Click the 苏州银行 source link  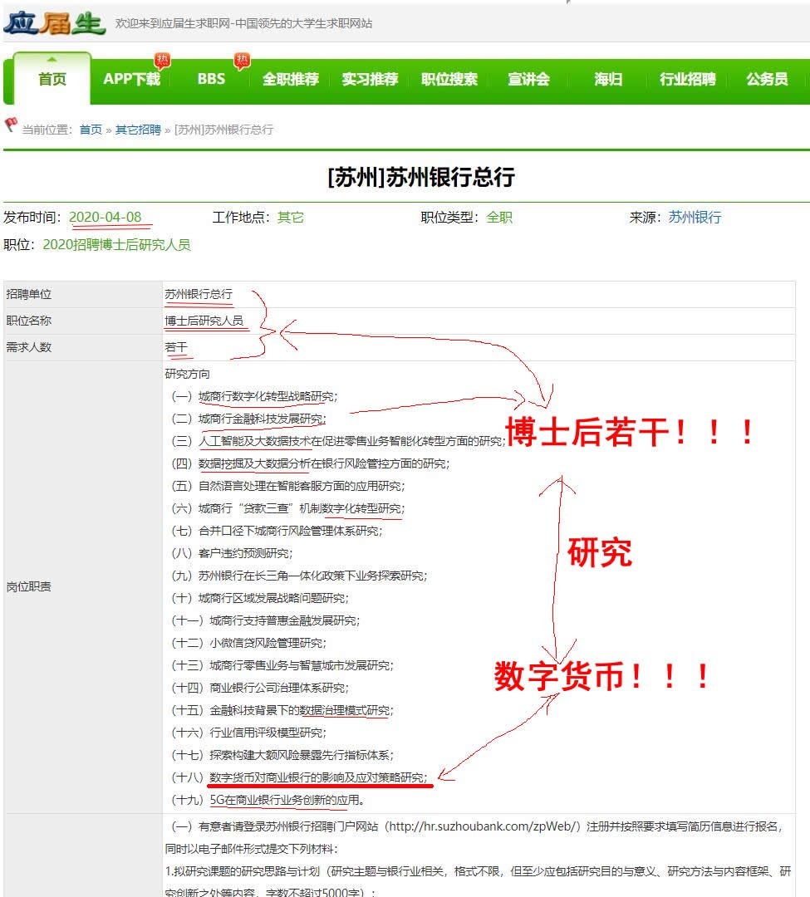(695, 218)
